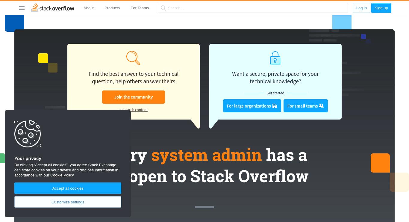
Task: Open the Products menu
Action: point(112,8)
